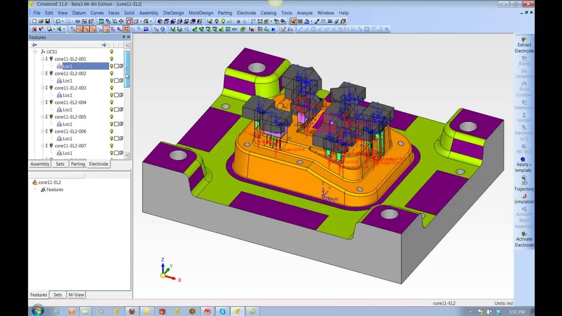Image resolution: width=562 pixels, height=316 pixels.
Task: Click the blue forward arrow in Features panel
Action: (104, 45)
